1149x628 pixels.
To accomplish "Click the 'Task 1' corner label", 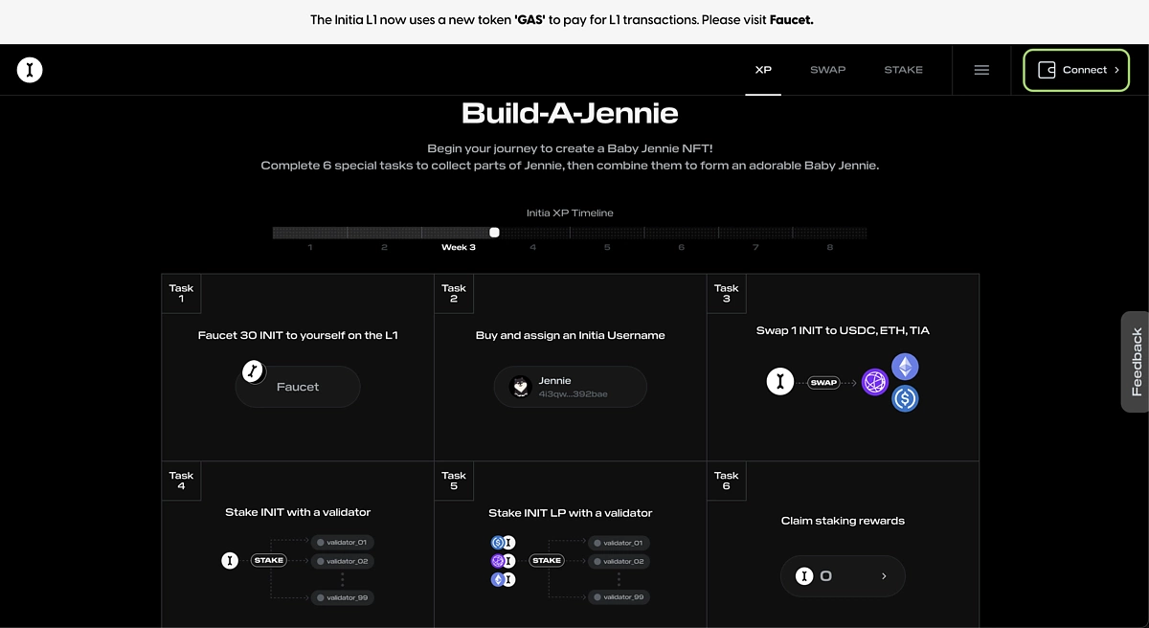I will (181, 293).
